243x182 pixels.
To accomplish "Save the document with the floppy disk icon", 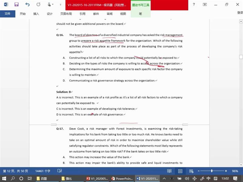I will [x=16, y=4].
